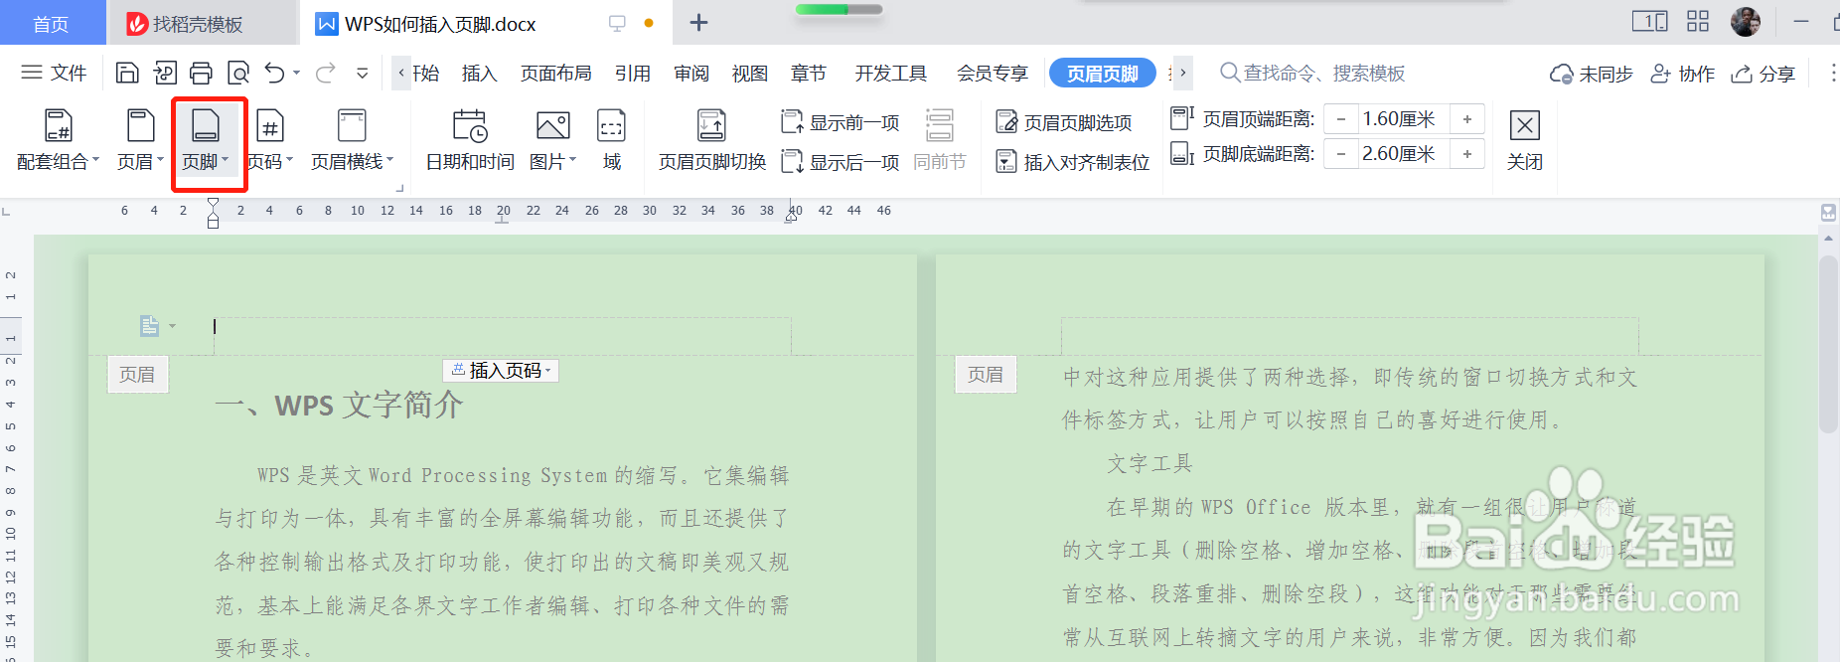Click the first-line indent marker on ruler
The height and width of the screenshot is (662, 1840).
pos(213,204)
